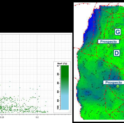Click the 100 label on the Sw1 legend
Image resolution: width=124 pixels, height=123 pixels.
pos(58,107)
